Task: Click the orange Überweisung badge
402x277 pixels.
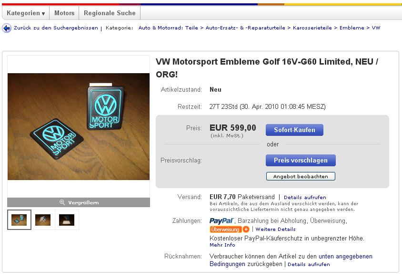Action: click(225, 229)
